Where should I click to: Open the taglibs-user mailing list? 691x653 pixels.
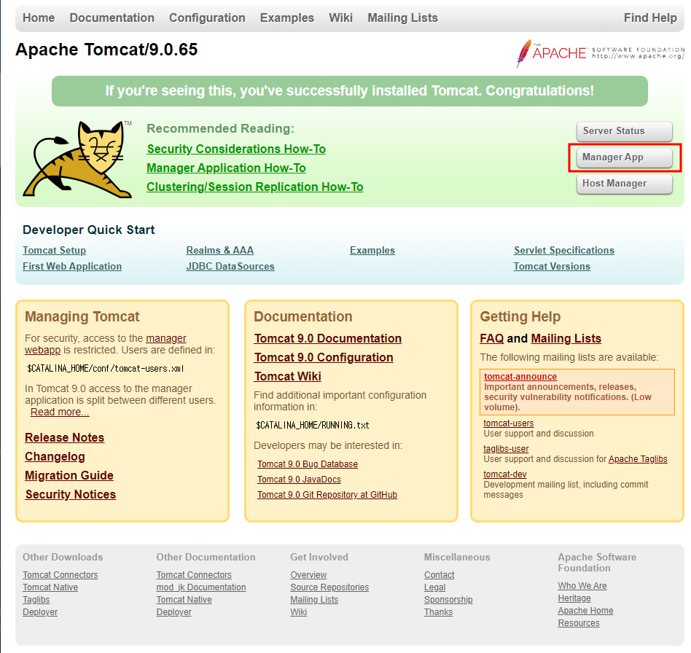point(506,449)
